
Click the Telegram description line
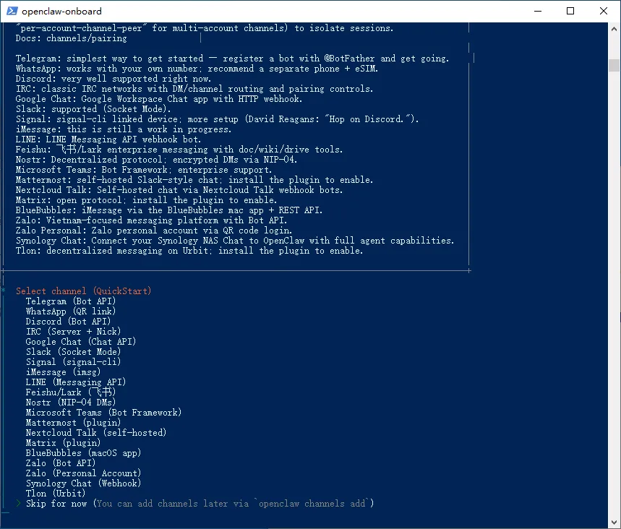coord(233,59)
